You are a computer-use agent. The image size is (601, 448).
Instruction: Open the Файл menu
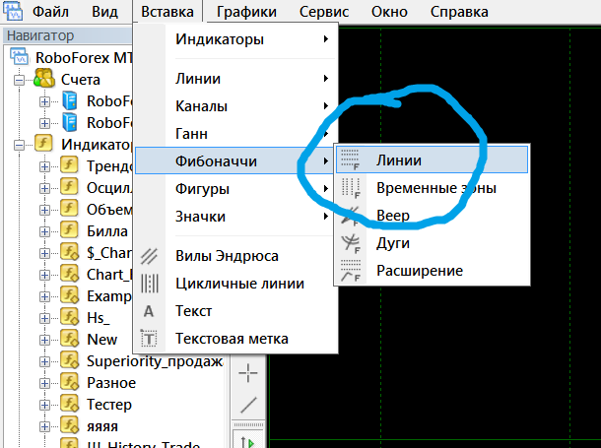tap(50, 12)
